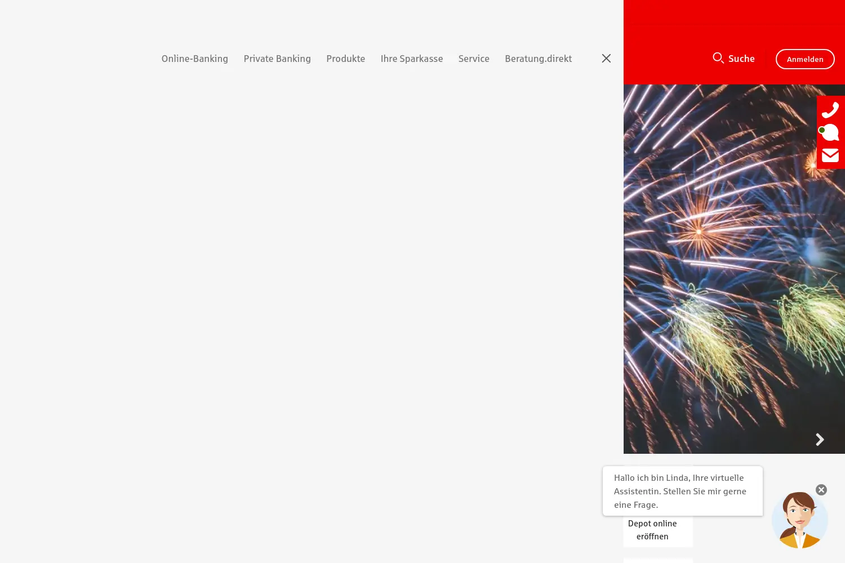This screenshot has width=845, height=563.
Task: Click the phone contact icon
Action: coord(830,110)
